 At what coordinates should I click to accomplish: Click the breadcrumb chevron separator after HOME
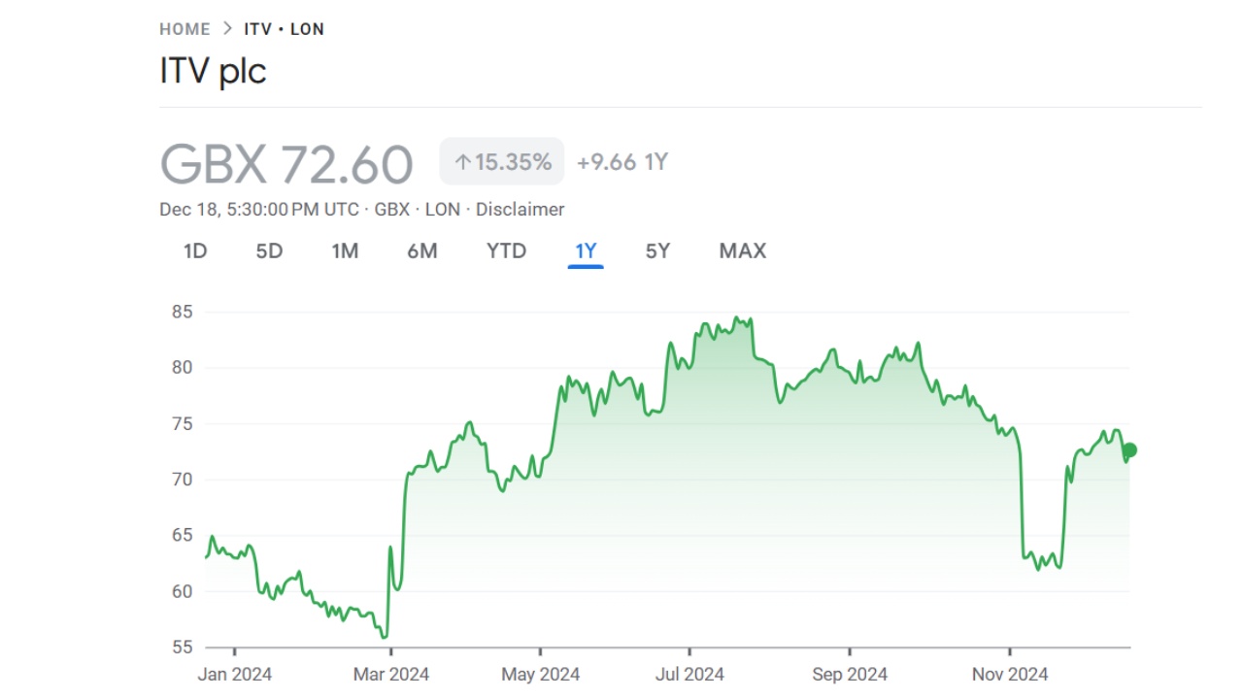pyautogui.click(x=227, y=29)
